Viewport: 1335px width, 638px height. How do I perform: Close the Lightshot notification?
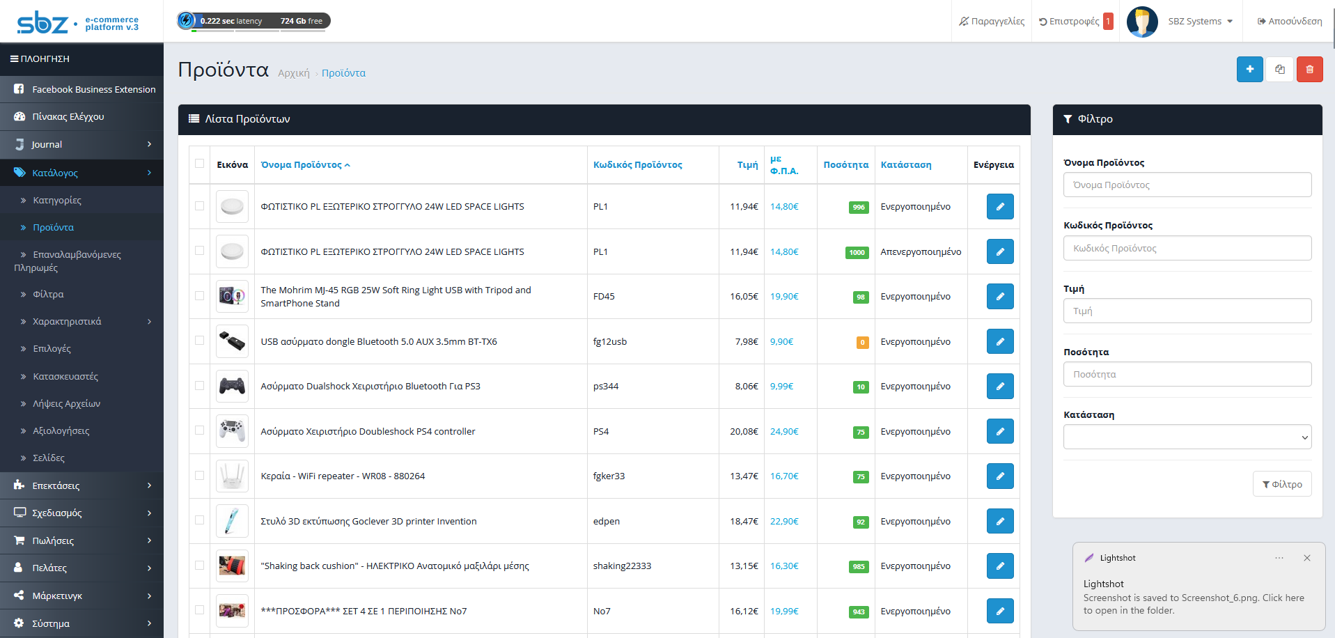[x=1306, y=558]
